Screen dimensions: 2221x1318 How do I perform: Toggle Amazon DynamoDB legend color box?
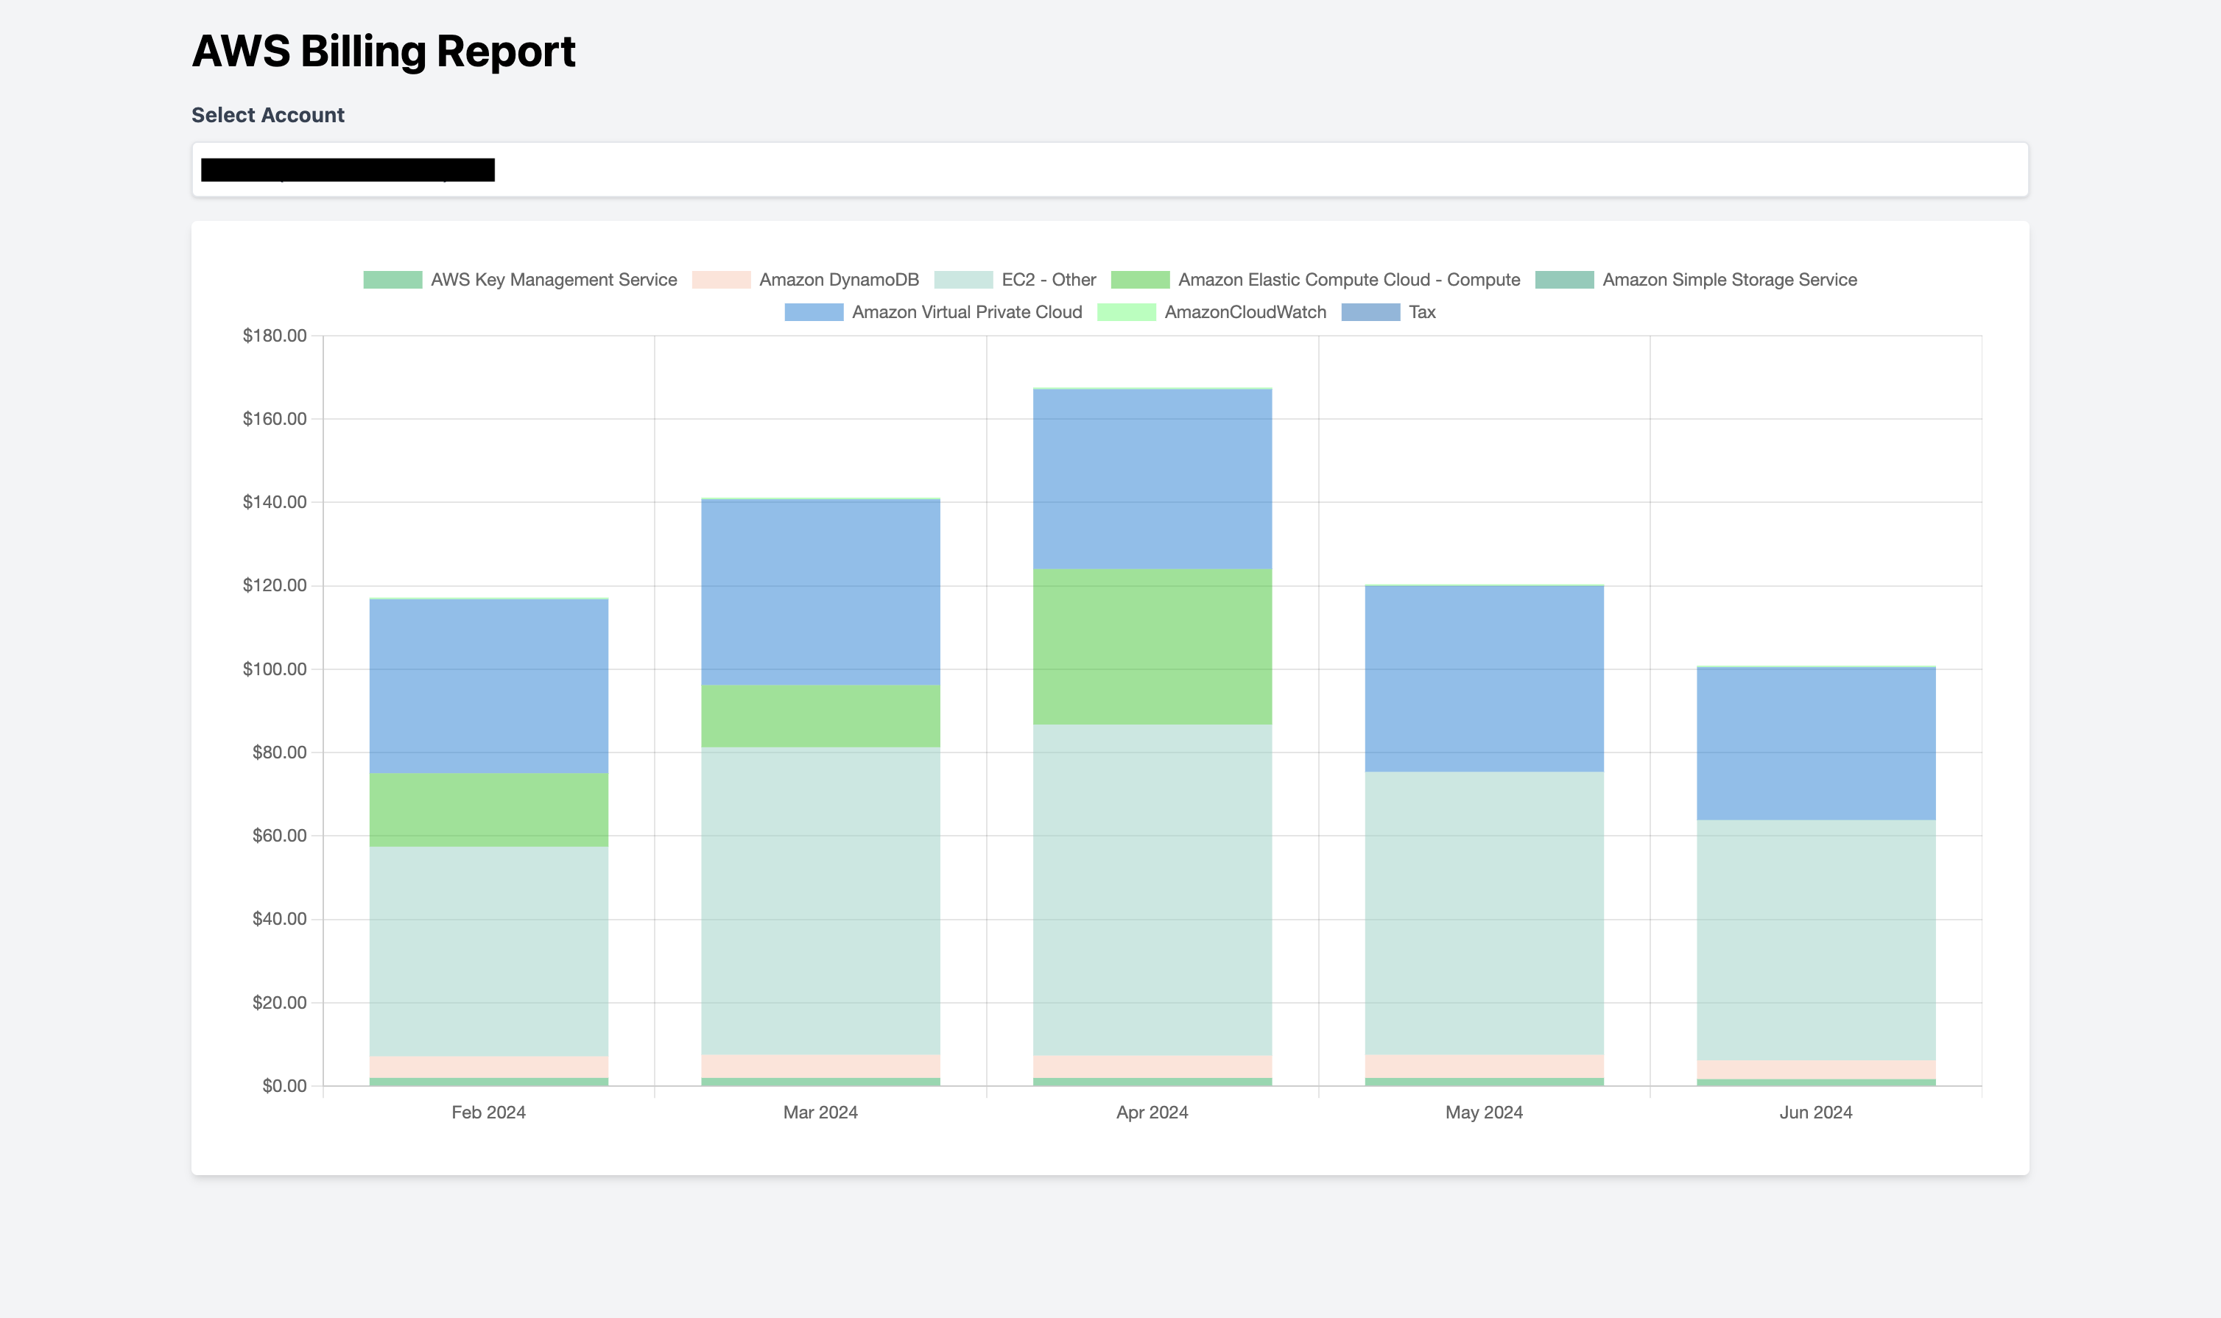pos(721,280)
